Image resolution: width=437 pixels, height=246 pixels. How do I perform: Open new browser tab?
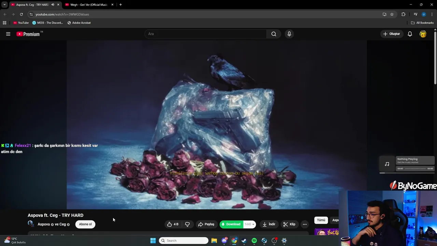(121, 5)
